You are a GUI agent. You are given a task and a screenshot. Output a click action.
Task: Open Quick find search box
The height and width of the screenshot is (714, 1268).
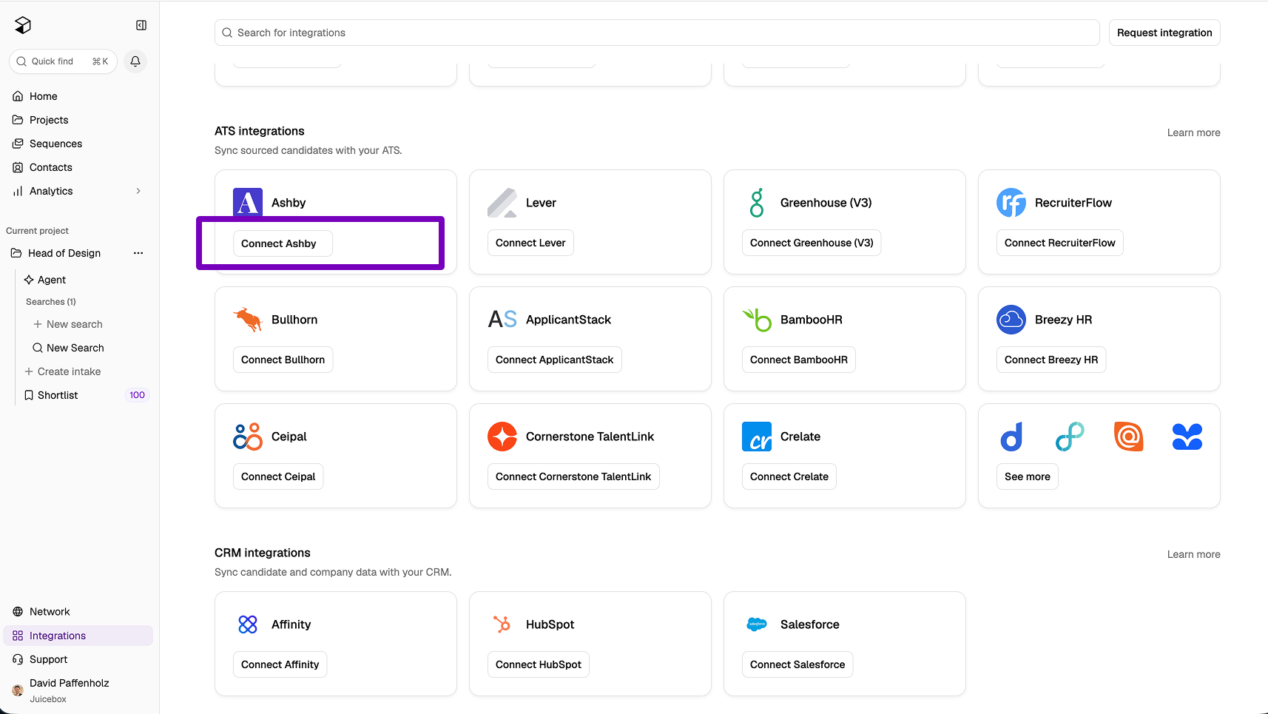pos(63,61)
